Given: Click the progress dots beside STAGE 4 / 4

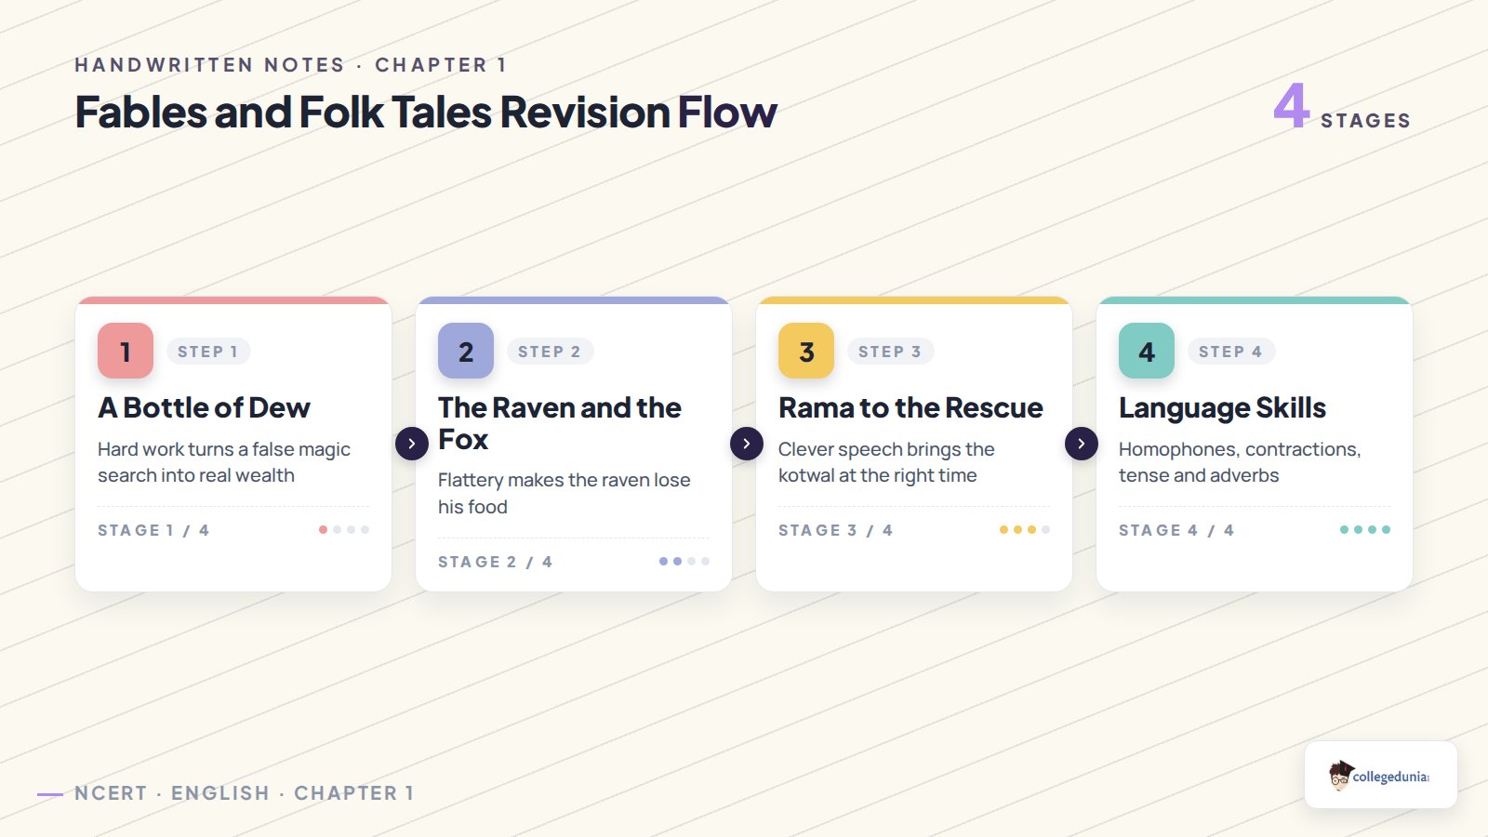Looking at the screenshot, I should tap(1365, 529).
